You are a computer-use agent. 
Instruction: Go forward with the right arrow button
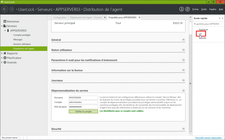(x=12, y=9)
